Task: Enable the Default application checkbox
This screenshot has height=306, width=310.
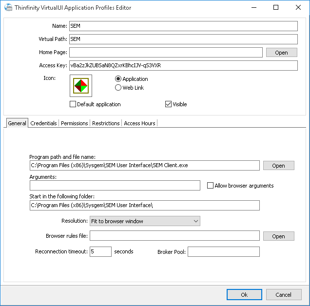Action: pyautogui.click(x=73, y=104)
